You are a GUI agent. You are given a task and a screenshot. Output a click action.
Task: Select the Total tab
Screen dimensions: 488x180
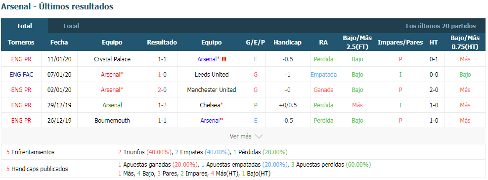pyautogui.click(x=25, y=26)
